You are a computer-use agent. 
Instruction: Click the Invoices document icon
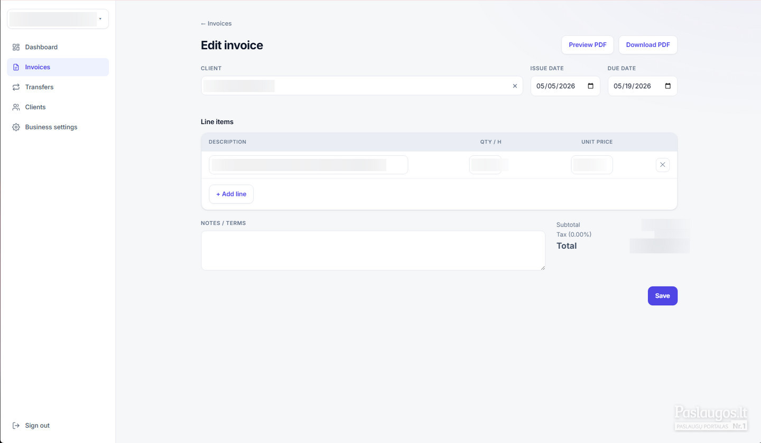[x=16, y=67]
